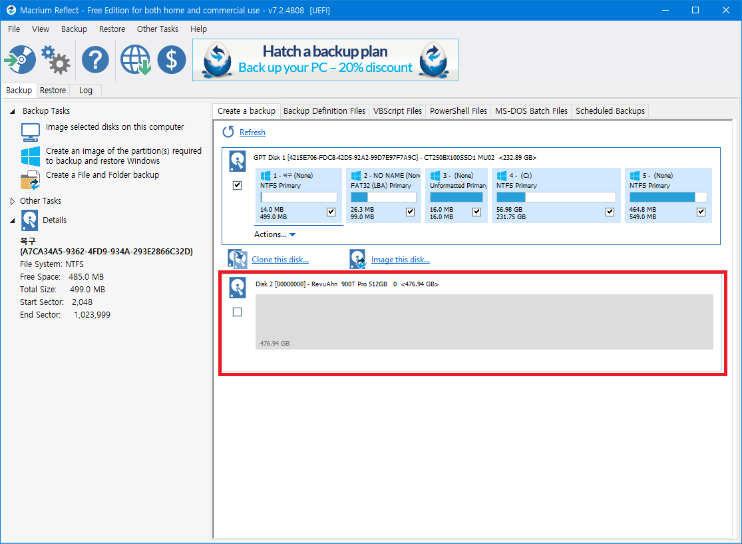Click the dollar sign purchase icon
The width and height of the screenshot is (742, 544).
172,60
